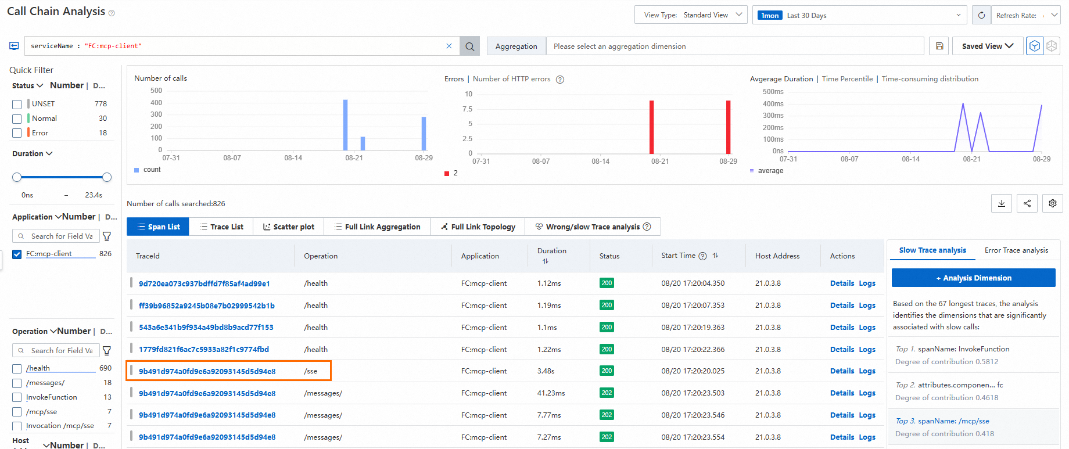This screenshot has height=449, width=1069.
Task: Open Details for the /sse span
Action: click(842, 371)
